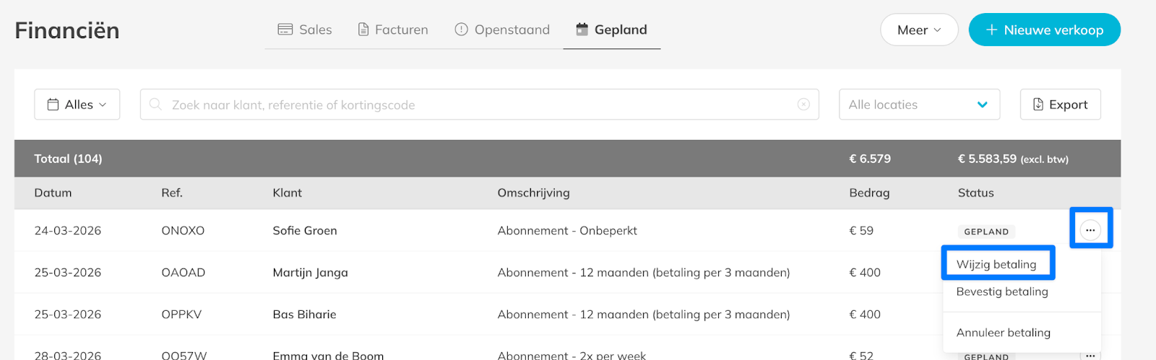
Task: Focus the klant search input field
Action: [x=477, y=105]
